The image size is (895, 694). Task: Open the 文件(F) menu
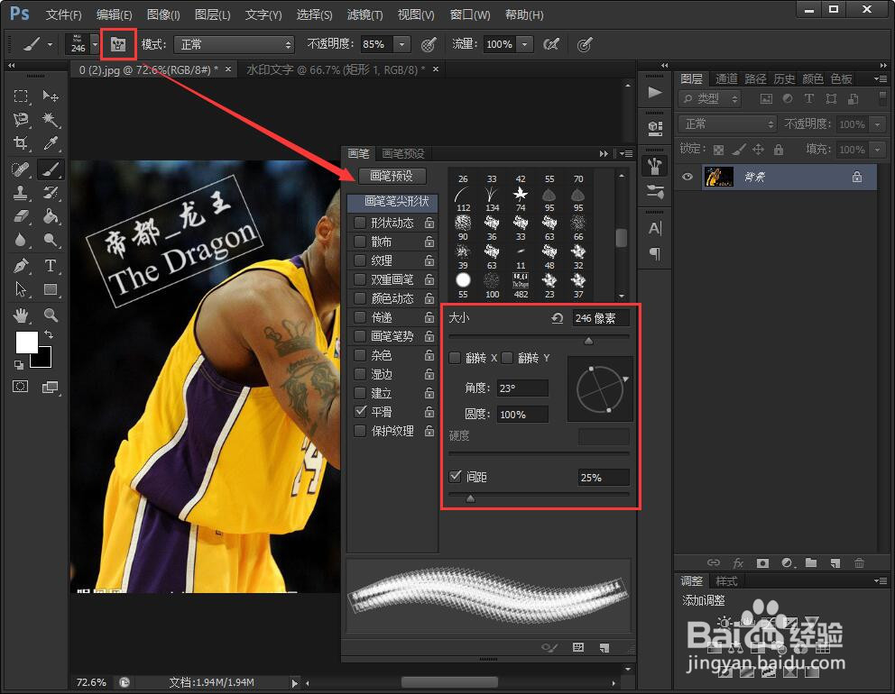63,14
